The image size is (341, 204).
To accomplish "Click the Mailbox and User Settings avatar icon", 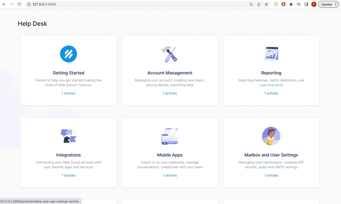I will [271, 136].
